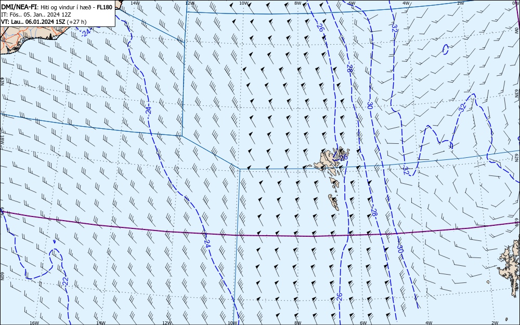Click the '4W' longitude label along the top edge
The height and width of the screenshot is (325, 520).
(406, 3)
